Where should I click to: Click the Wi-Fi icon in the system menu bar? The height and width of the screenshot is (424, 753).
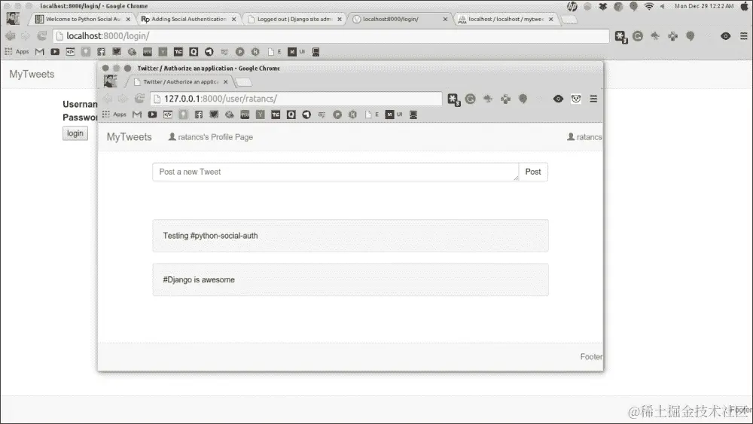pos(649,6)
